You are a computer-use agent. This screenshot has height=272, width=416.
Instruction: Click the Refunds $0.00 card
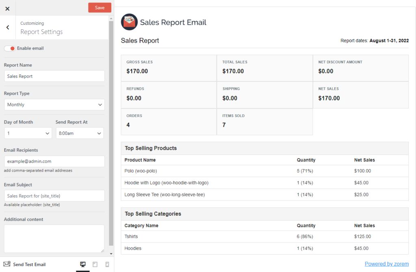point(169,95)
